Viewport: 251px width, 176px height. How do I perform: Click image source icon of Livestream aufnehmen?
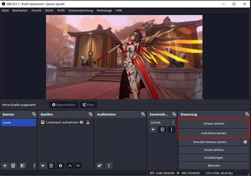(43, 122)
